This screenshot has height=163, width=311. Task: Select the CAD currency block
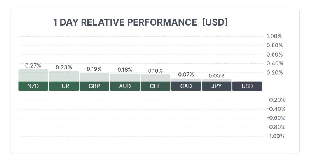(x=186, y=86)
